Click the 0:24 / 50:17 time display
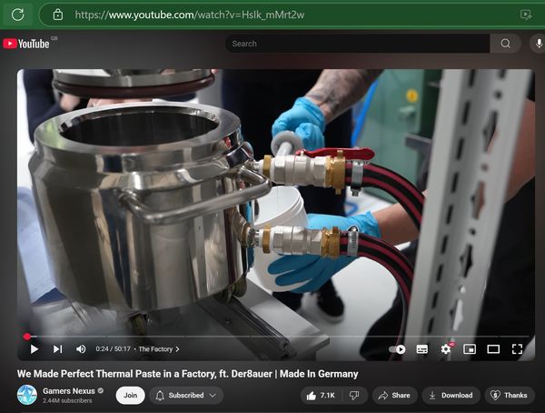The height and width of the screenshot is (413, 545). (113, 349)
